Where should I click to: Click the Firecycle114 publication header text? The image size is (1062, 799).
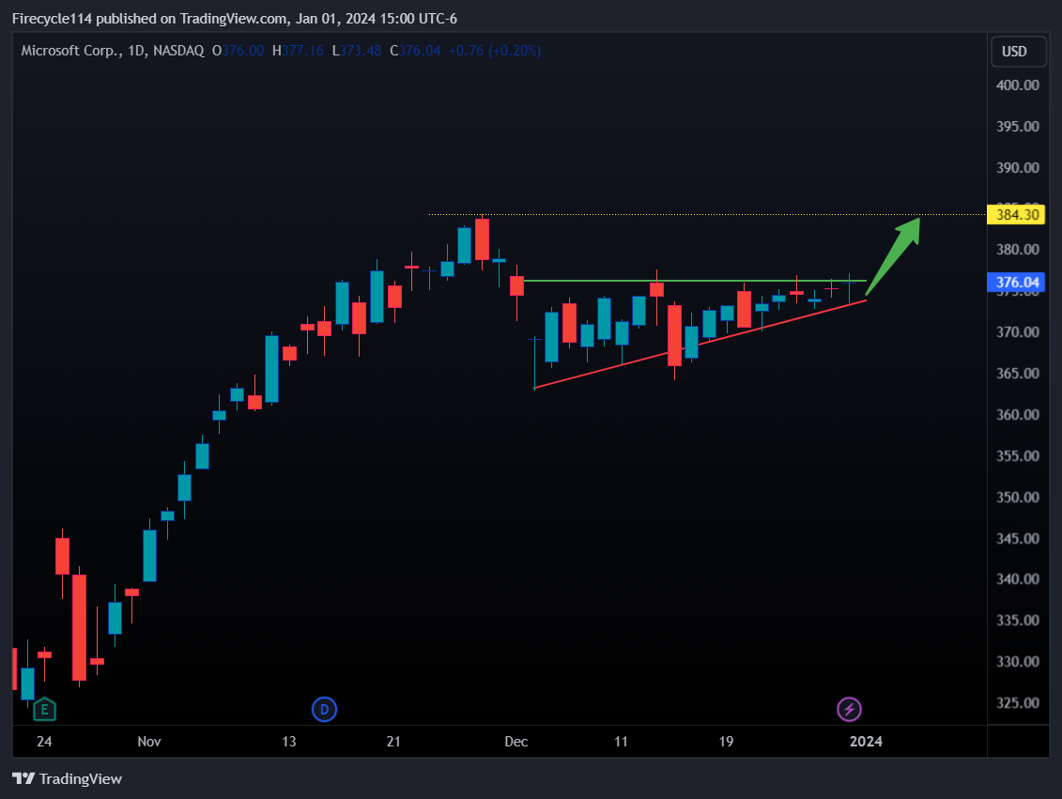[x=235, y=19]
